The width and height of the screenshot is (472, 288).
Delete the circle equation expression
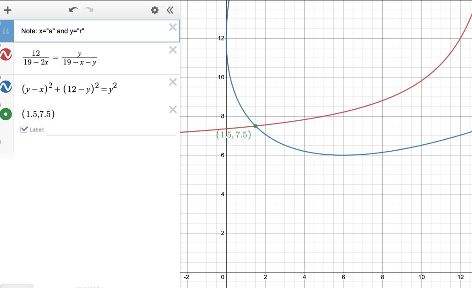pos(173,82)
